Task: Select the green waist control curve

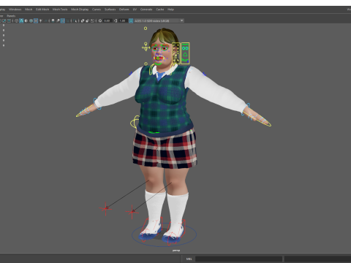Action: coord(154,132)
